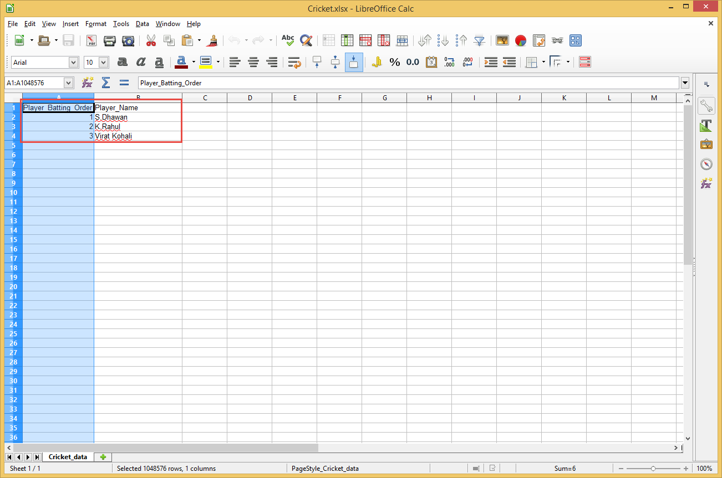The height and width of the screenshot is (478, 722).
Task: Open Print Preview
Action: pyautogui.click(x=128, y=40)
